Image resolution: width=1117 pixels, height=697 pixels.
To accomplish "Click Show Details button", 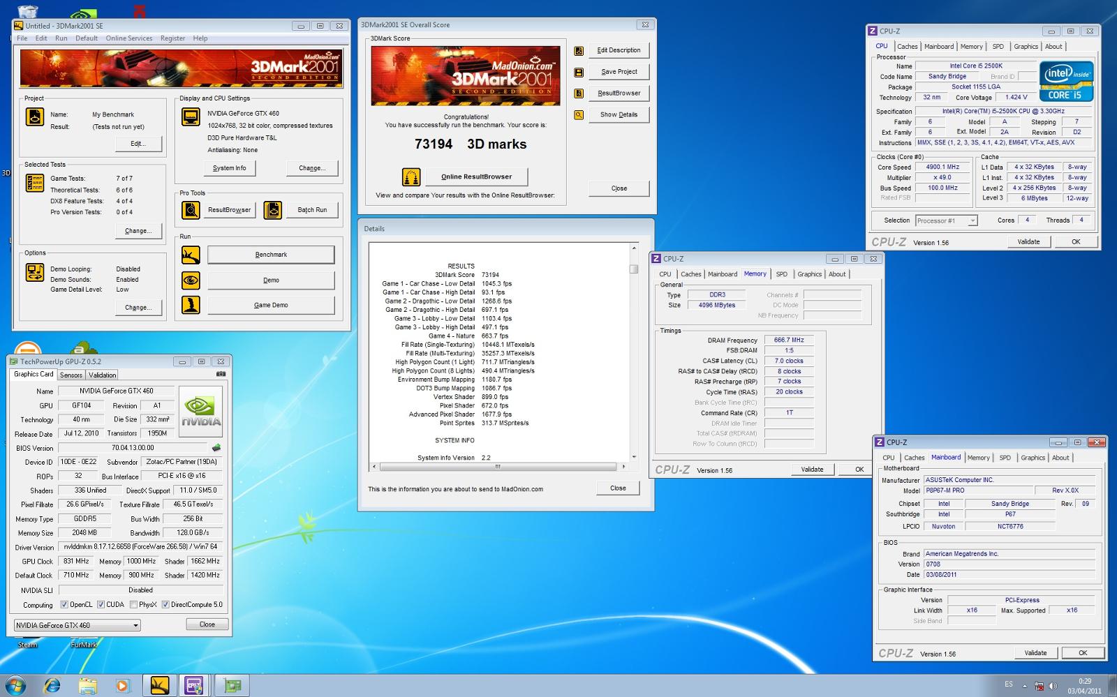I will pyautogui.click(x=619, y=114).
